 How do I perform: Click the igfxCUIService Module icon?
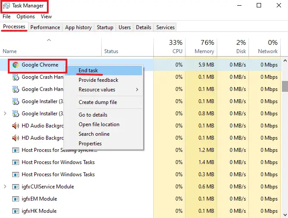coord(16,187)
